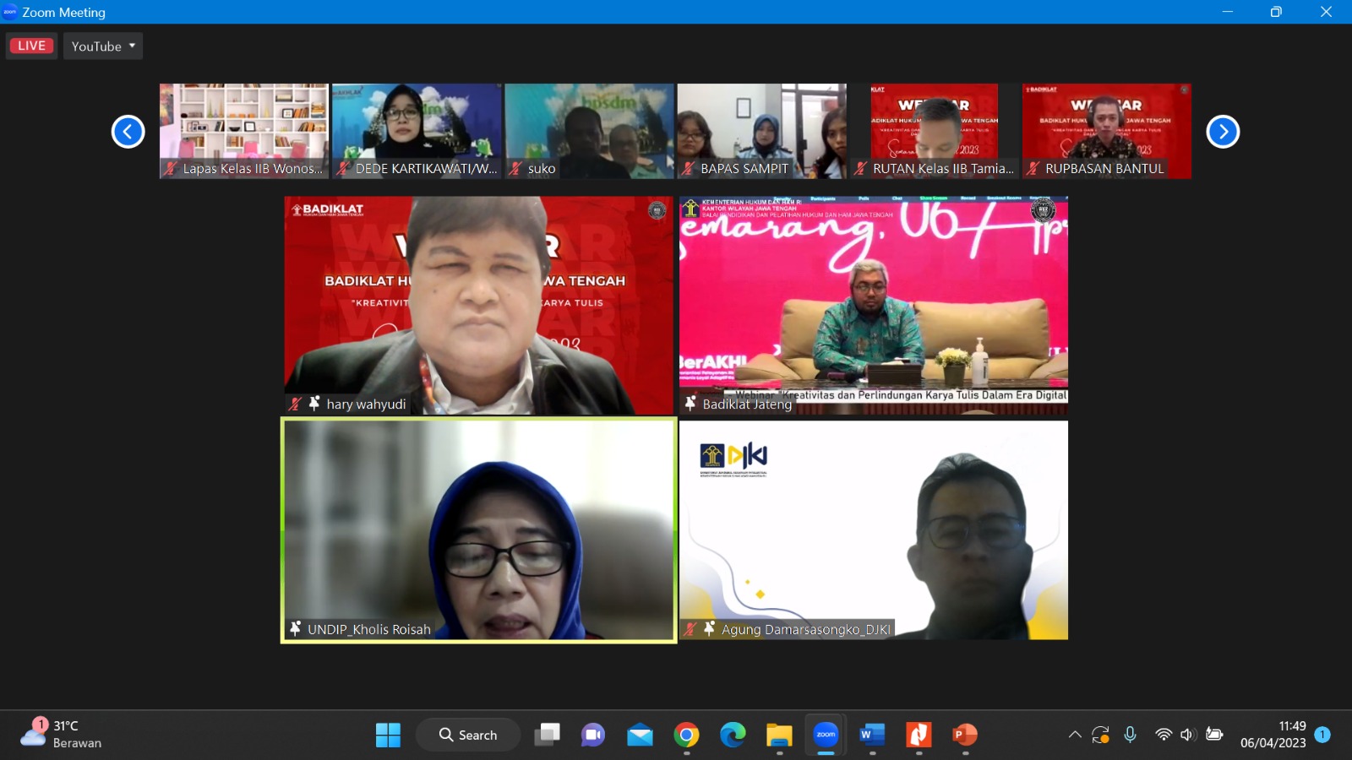Click the pin icon on hary wahyudi

point(314,404)
